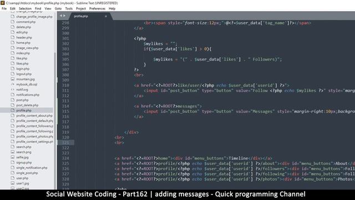Open the Tools menu
The width and height of the screenshot is (355, 200).
coord(69,9)
